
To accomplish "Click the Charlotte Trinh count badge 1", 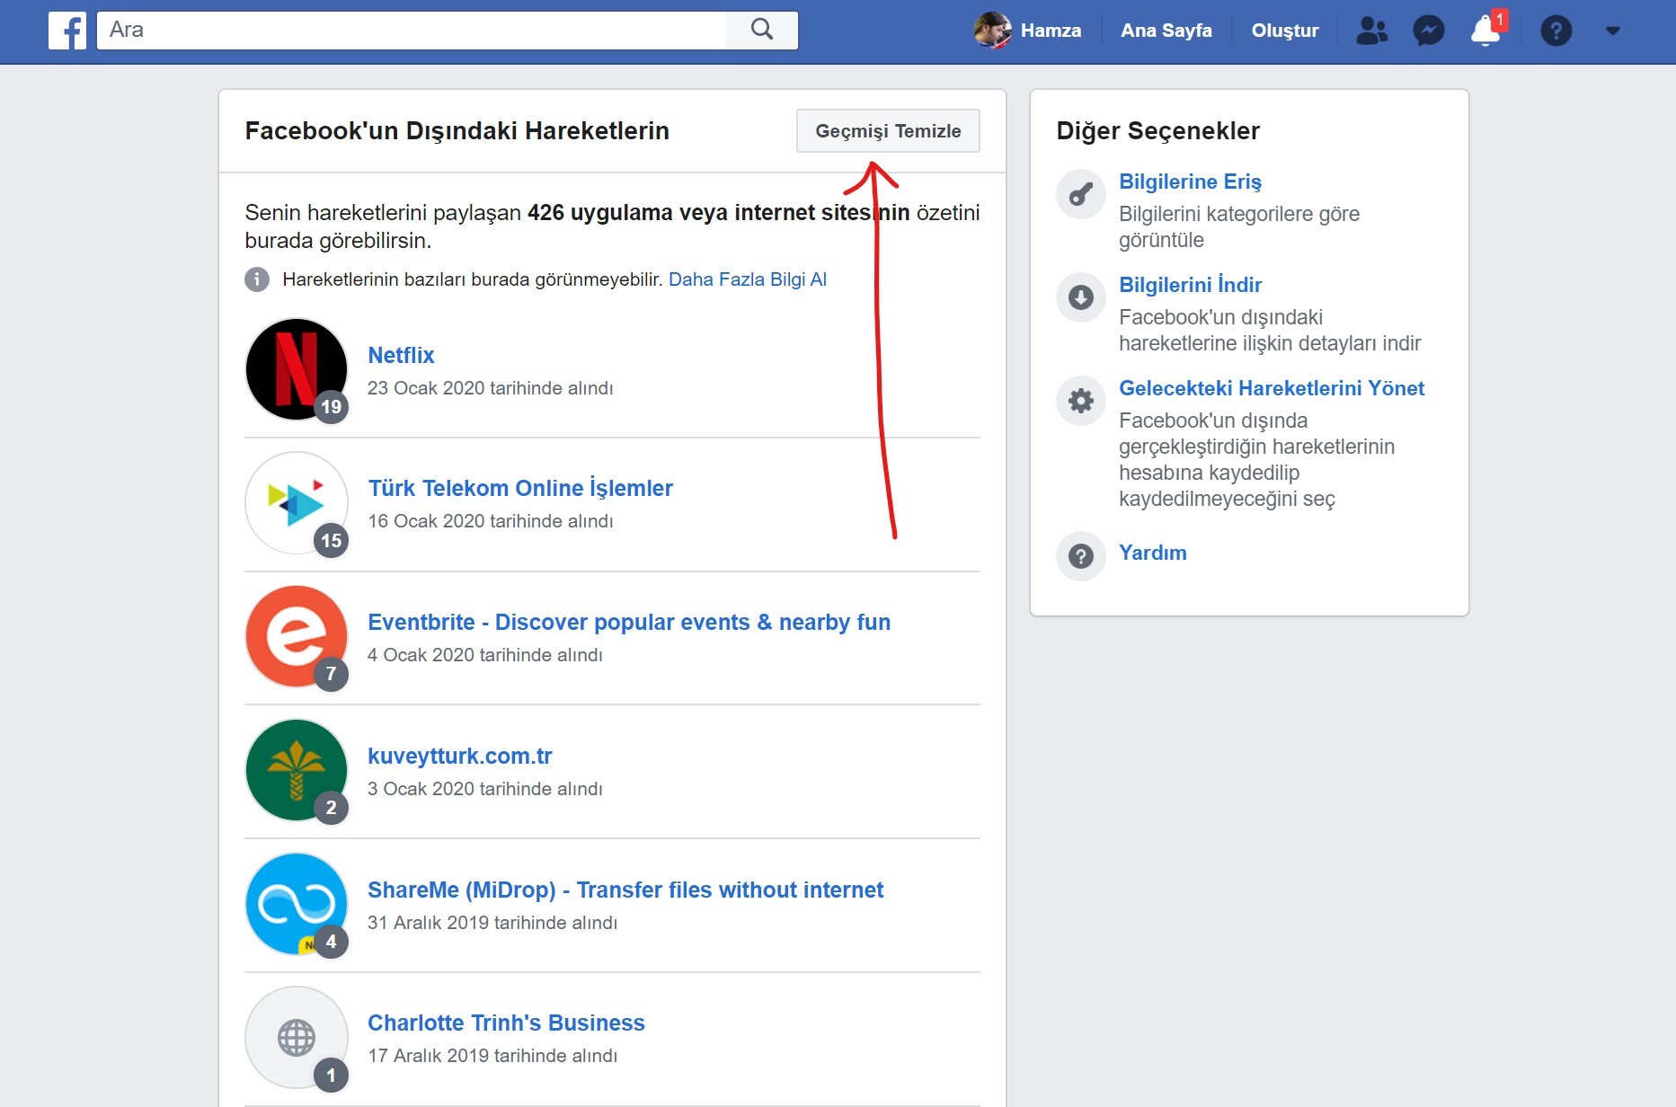I will [331, 1075].
